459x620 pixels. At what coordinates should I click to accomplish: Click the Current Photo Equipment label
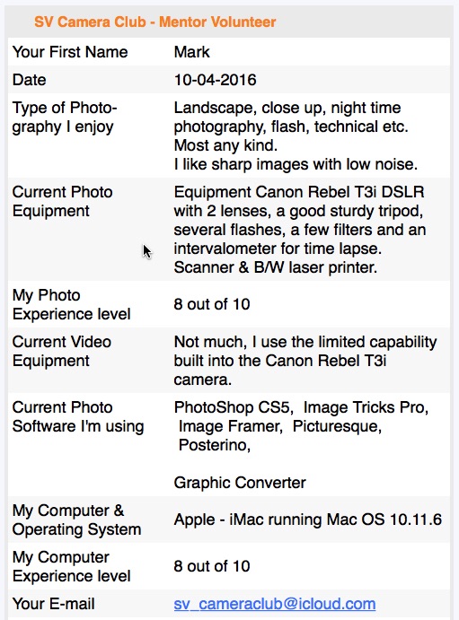[63, 201]
